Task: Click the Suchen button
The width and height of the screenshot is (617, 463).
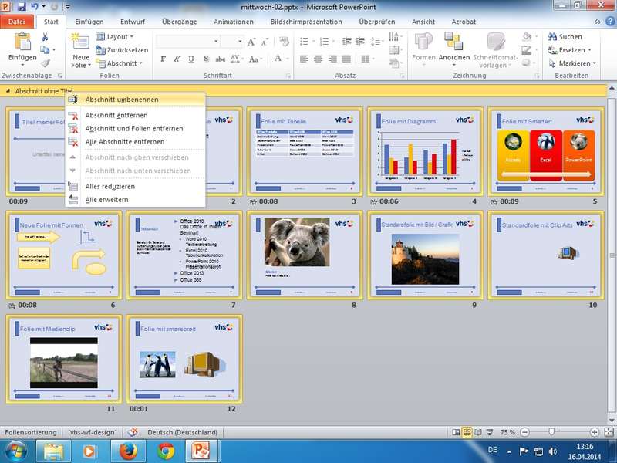Action: (565, 36)
